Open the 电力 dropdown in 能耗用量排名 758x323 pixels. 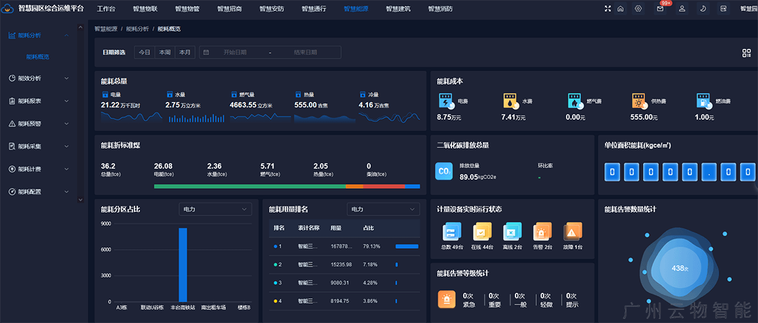(x=382, y=209)
